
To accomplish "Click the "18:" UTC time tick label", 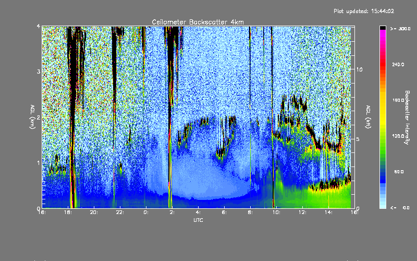I will coord(68,212).
